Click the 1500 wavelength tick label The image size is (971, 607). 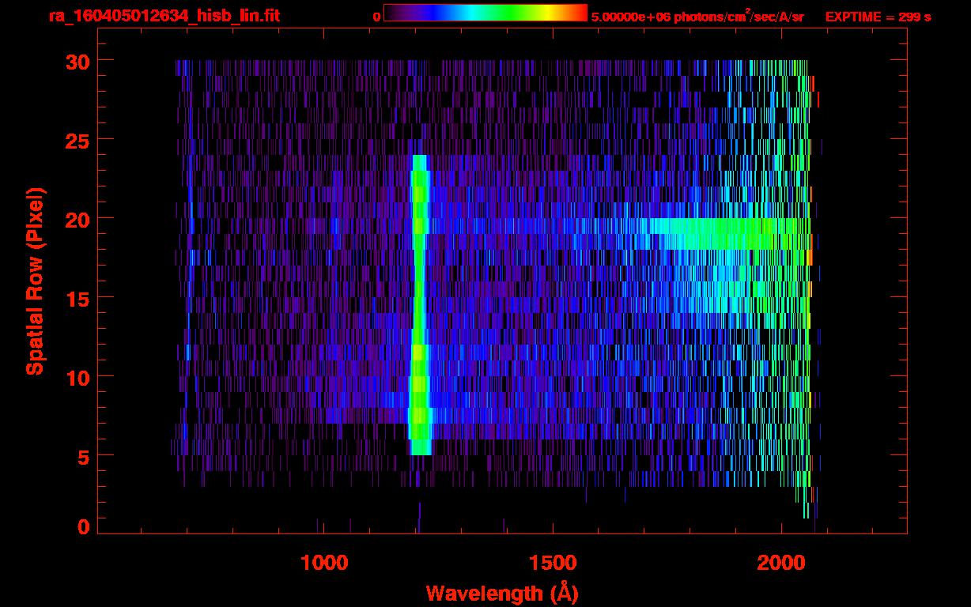point(553,563)
